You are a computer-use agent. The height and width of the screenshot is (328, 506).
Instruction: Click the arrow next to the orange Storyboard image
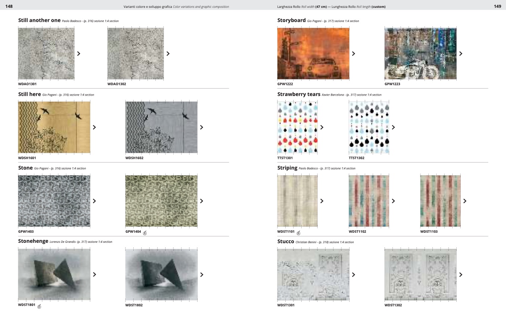pos(353,53)
